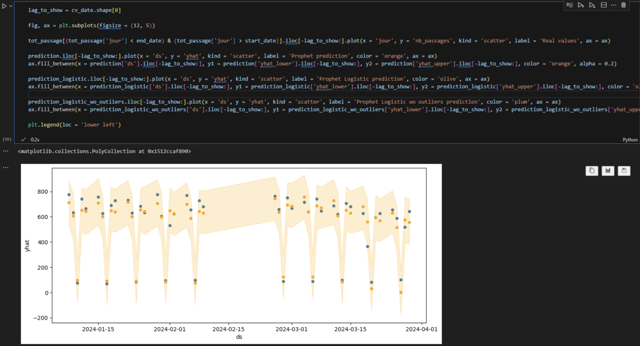The width and height of the screenshot is (640, 346).
Task: Save the plot image with the floppy disk icon
Action: click(x=624, y=171)
